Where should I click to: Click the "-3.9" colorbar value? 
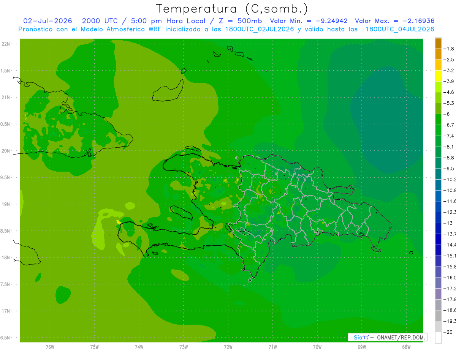(x=448, y=81)
